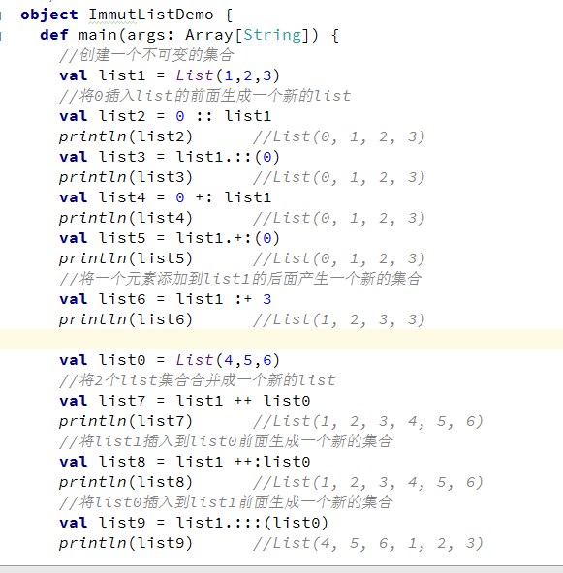563x573 pixels.
Task: Click the println(list8) call
Action: click(x=125, y=482)
